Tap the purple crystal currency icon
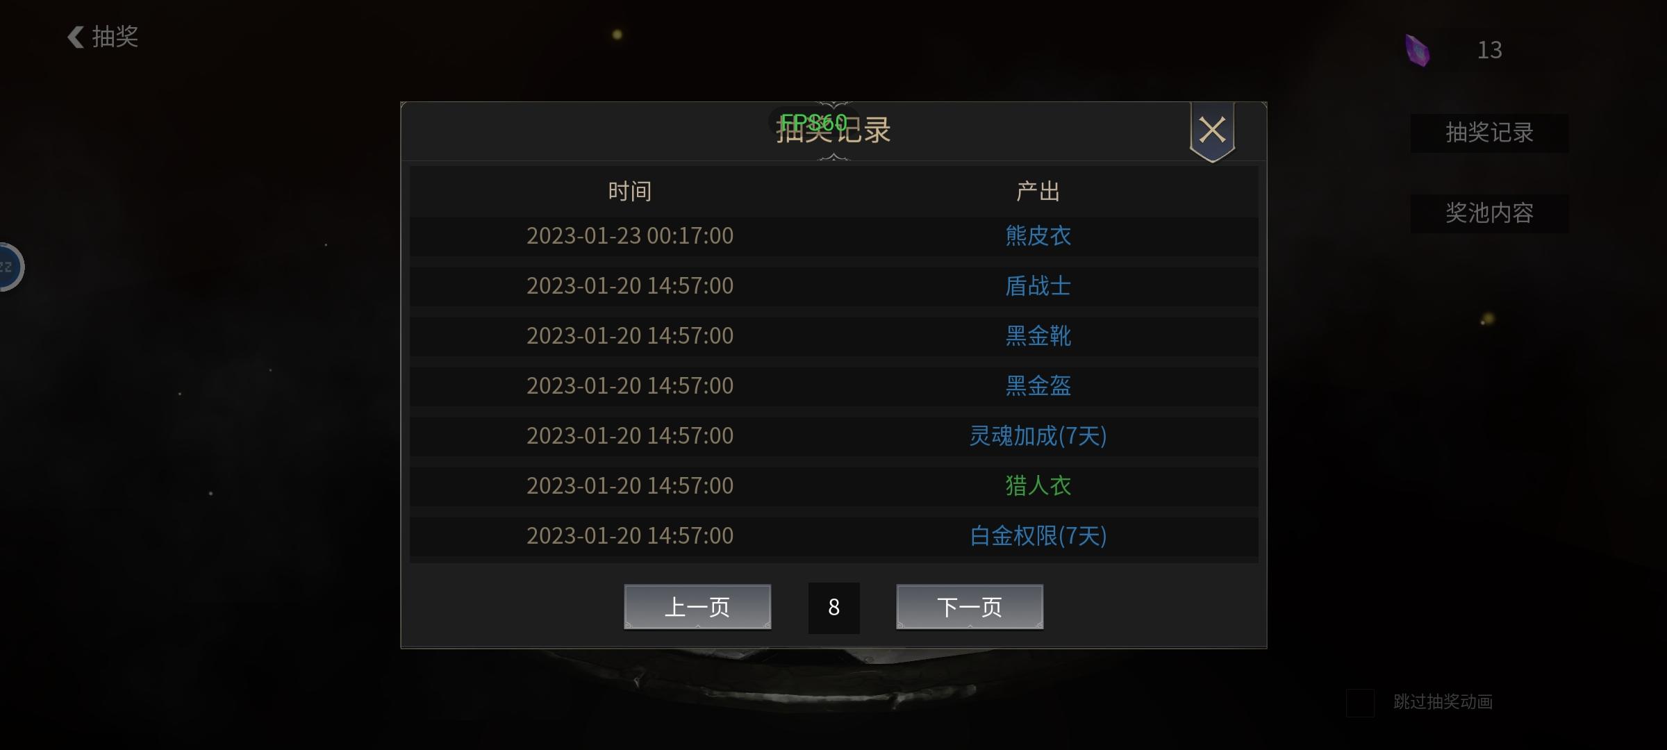Image resolution: width=1667 pixels, height=750 pixels. pyautogui.click(x=1417, y=50)
